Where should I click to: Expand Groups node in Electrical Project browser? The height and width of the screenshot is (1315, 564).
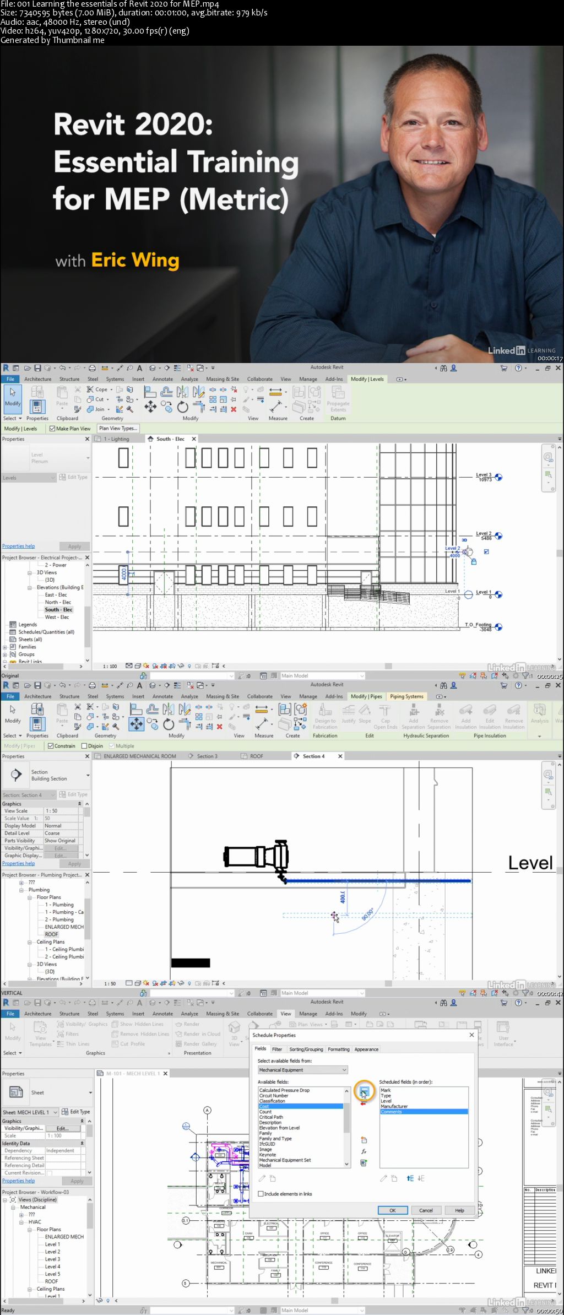[5, 654]
